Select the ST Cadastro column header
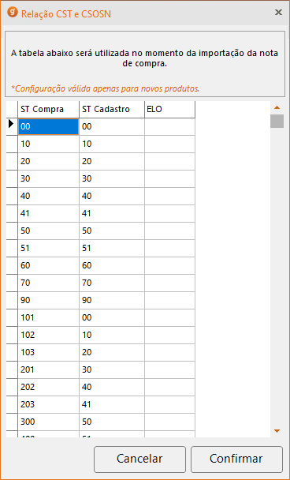Screen dimensions: 290x480 click(x=112, y=109)
